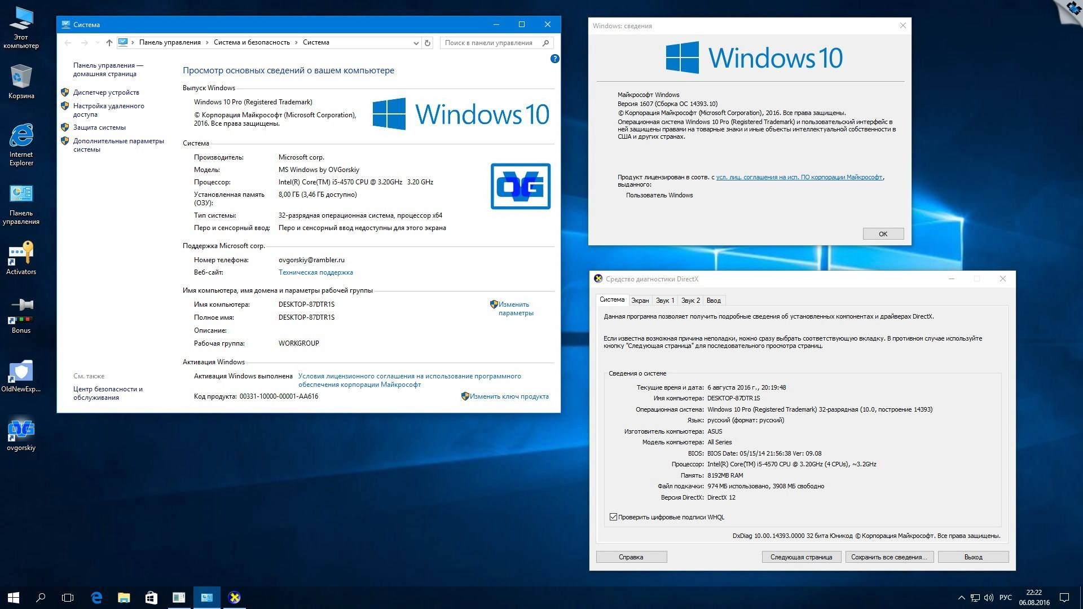Viewport: 1083px width, 609px height.
Task: Go up one level in System window
Action: click(x=109, y=43)
